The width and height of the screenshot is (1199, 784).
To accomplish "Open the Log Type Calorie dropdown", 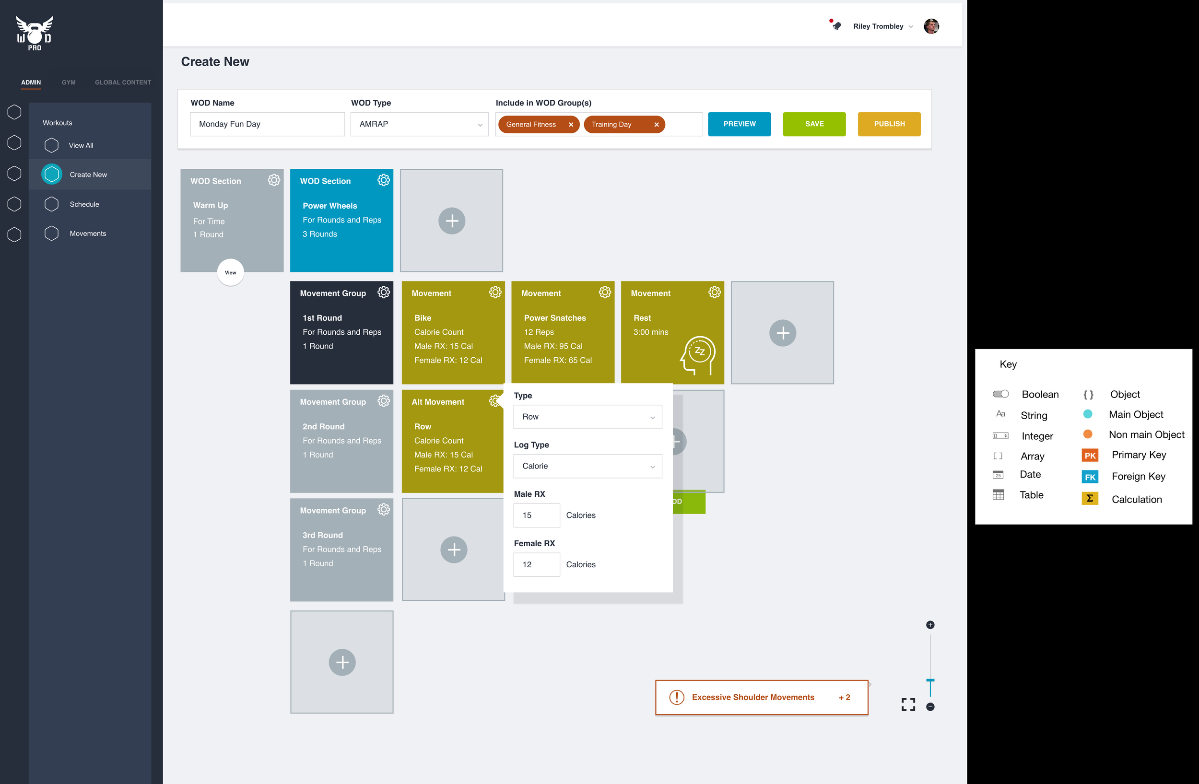I will [588, 466].
